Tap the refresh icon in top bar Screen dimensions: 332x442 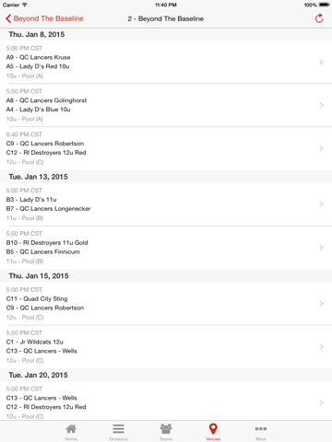[319, 18]
